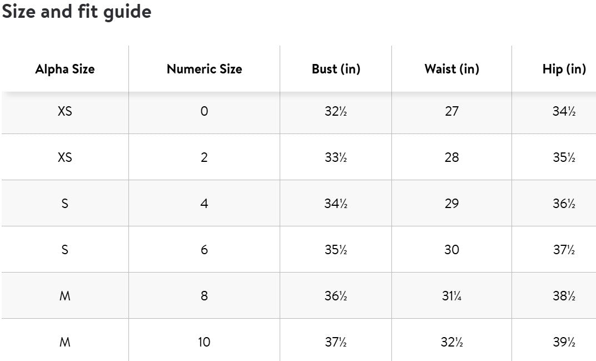Click the bust value 33½ cell
Screen dimensions: 596x361
tap(336, 157)
